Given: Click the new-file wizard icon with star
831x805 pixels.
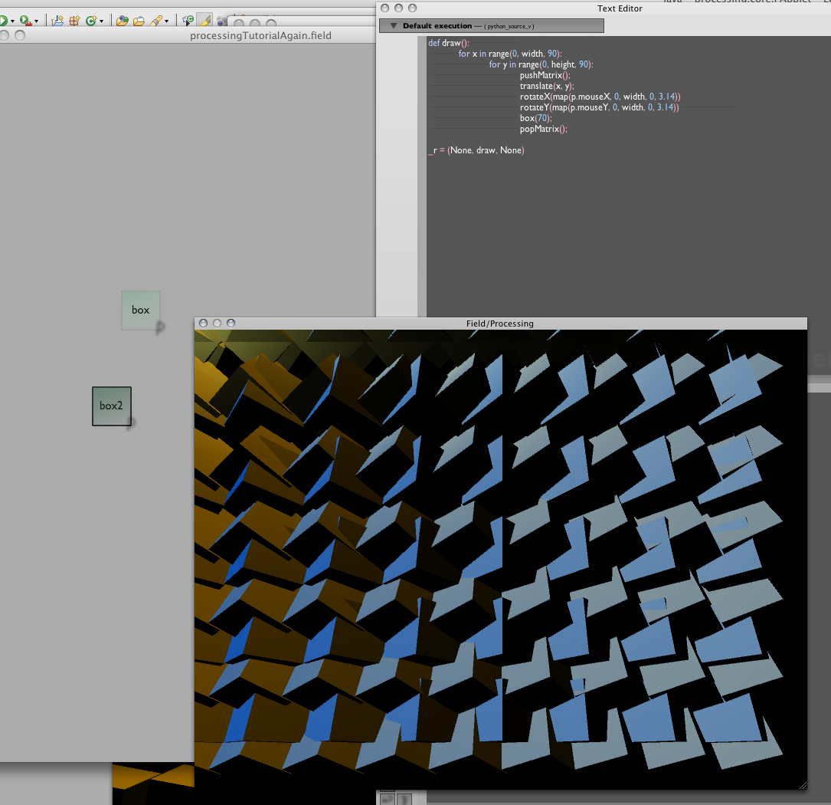Looking at the screenshot, I should 57,21.
